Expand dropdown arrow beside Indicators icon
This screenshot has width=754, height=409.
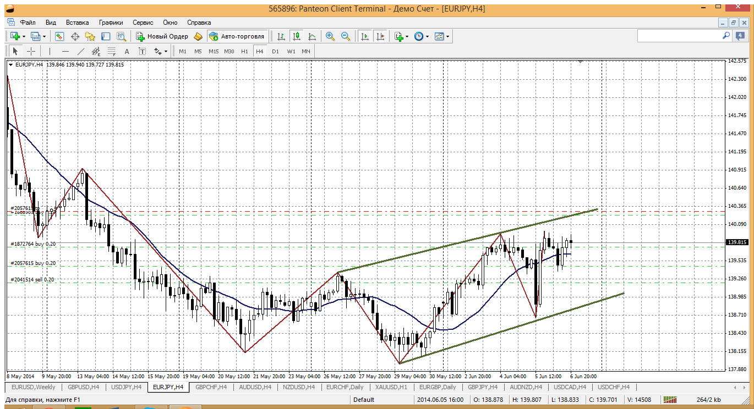[407, 36]
